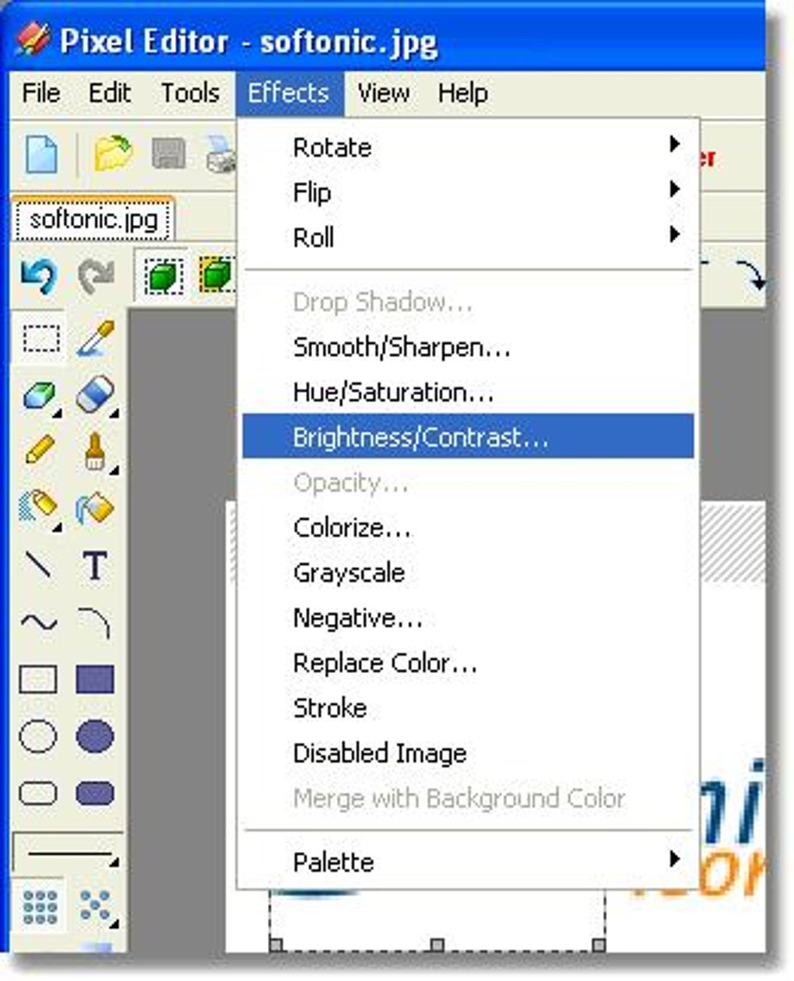
Task: Select the straight line tool
Action: pos(40,566)
